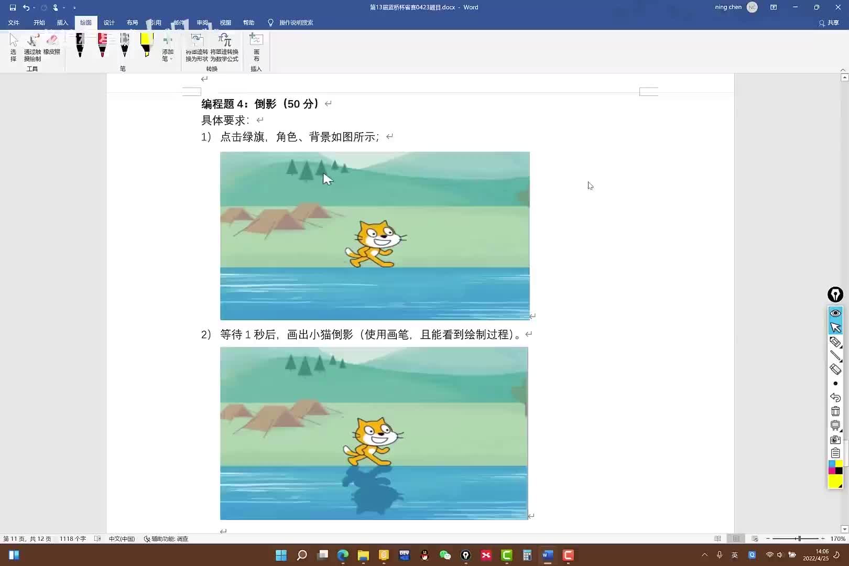Save the document from quick access toolbar
The width and height of the screenshot is (849, 566).
click(x=13, y=7)
